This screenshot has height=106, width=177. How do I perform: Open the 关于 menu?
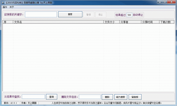click(12, 7)
